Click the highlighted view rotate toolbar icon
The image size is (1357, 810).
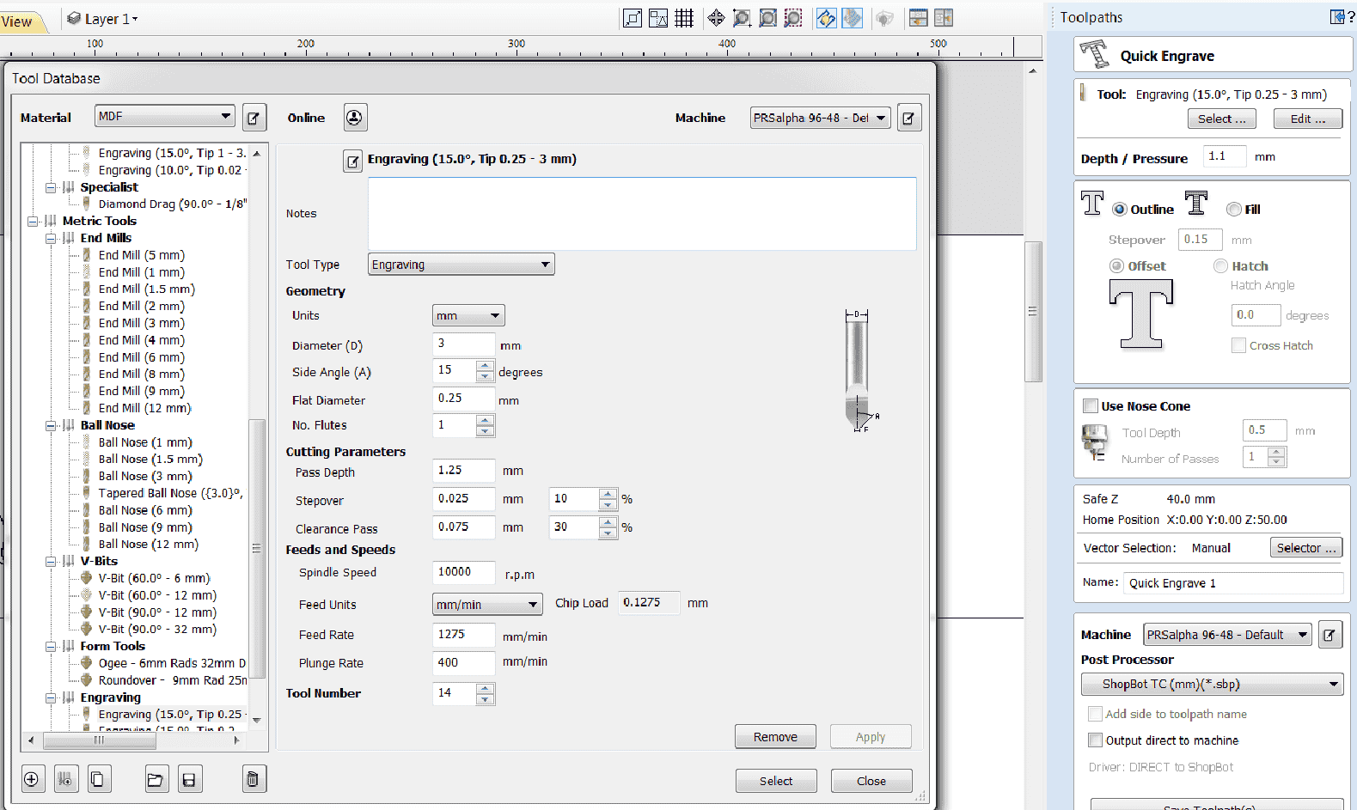pyautogui.click(x=826, y=18)
